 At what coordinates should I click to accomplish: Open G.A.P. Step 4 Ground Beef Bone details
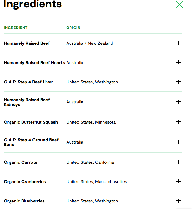(x=178, y=142)
